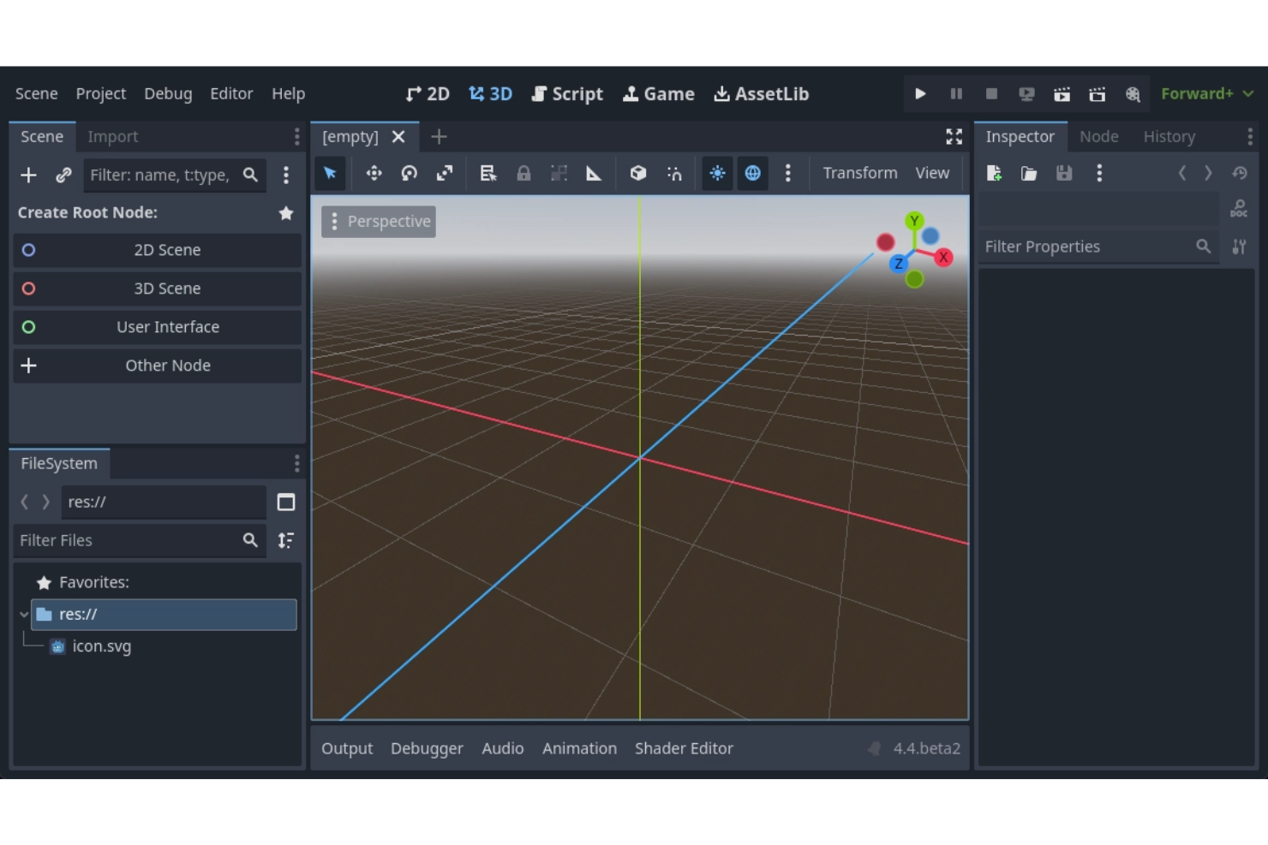Create a new resource in the Inspector
This screenshot has width=1268, height=845.
tap(994, 173)
